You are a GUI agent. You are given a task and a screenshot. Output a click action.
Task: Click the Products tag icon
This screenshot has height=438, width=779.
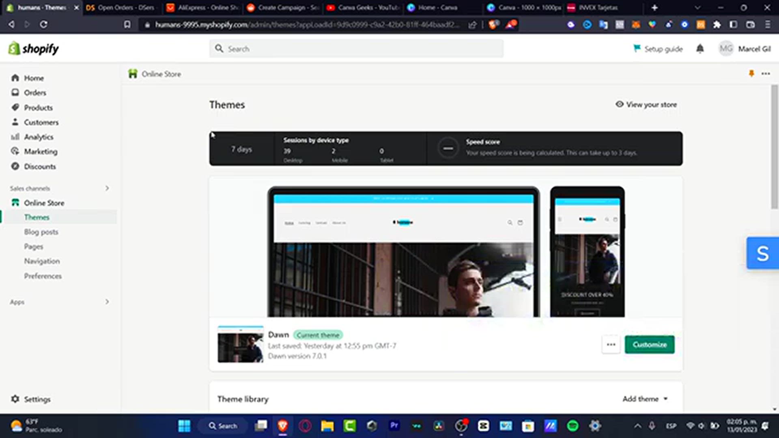[15, 107]
